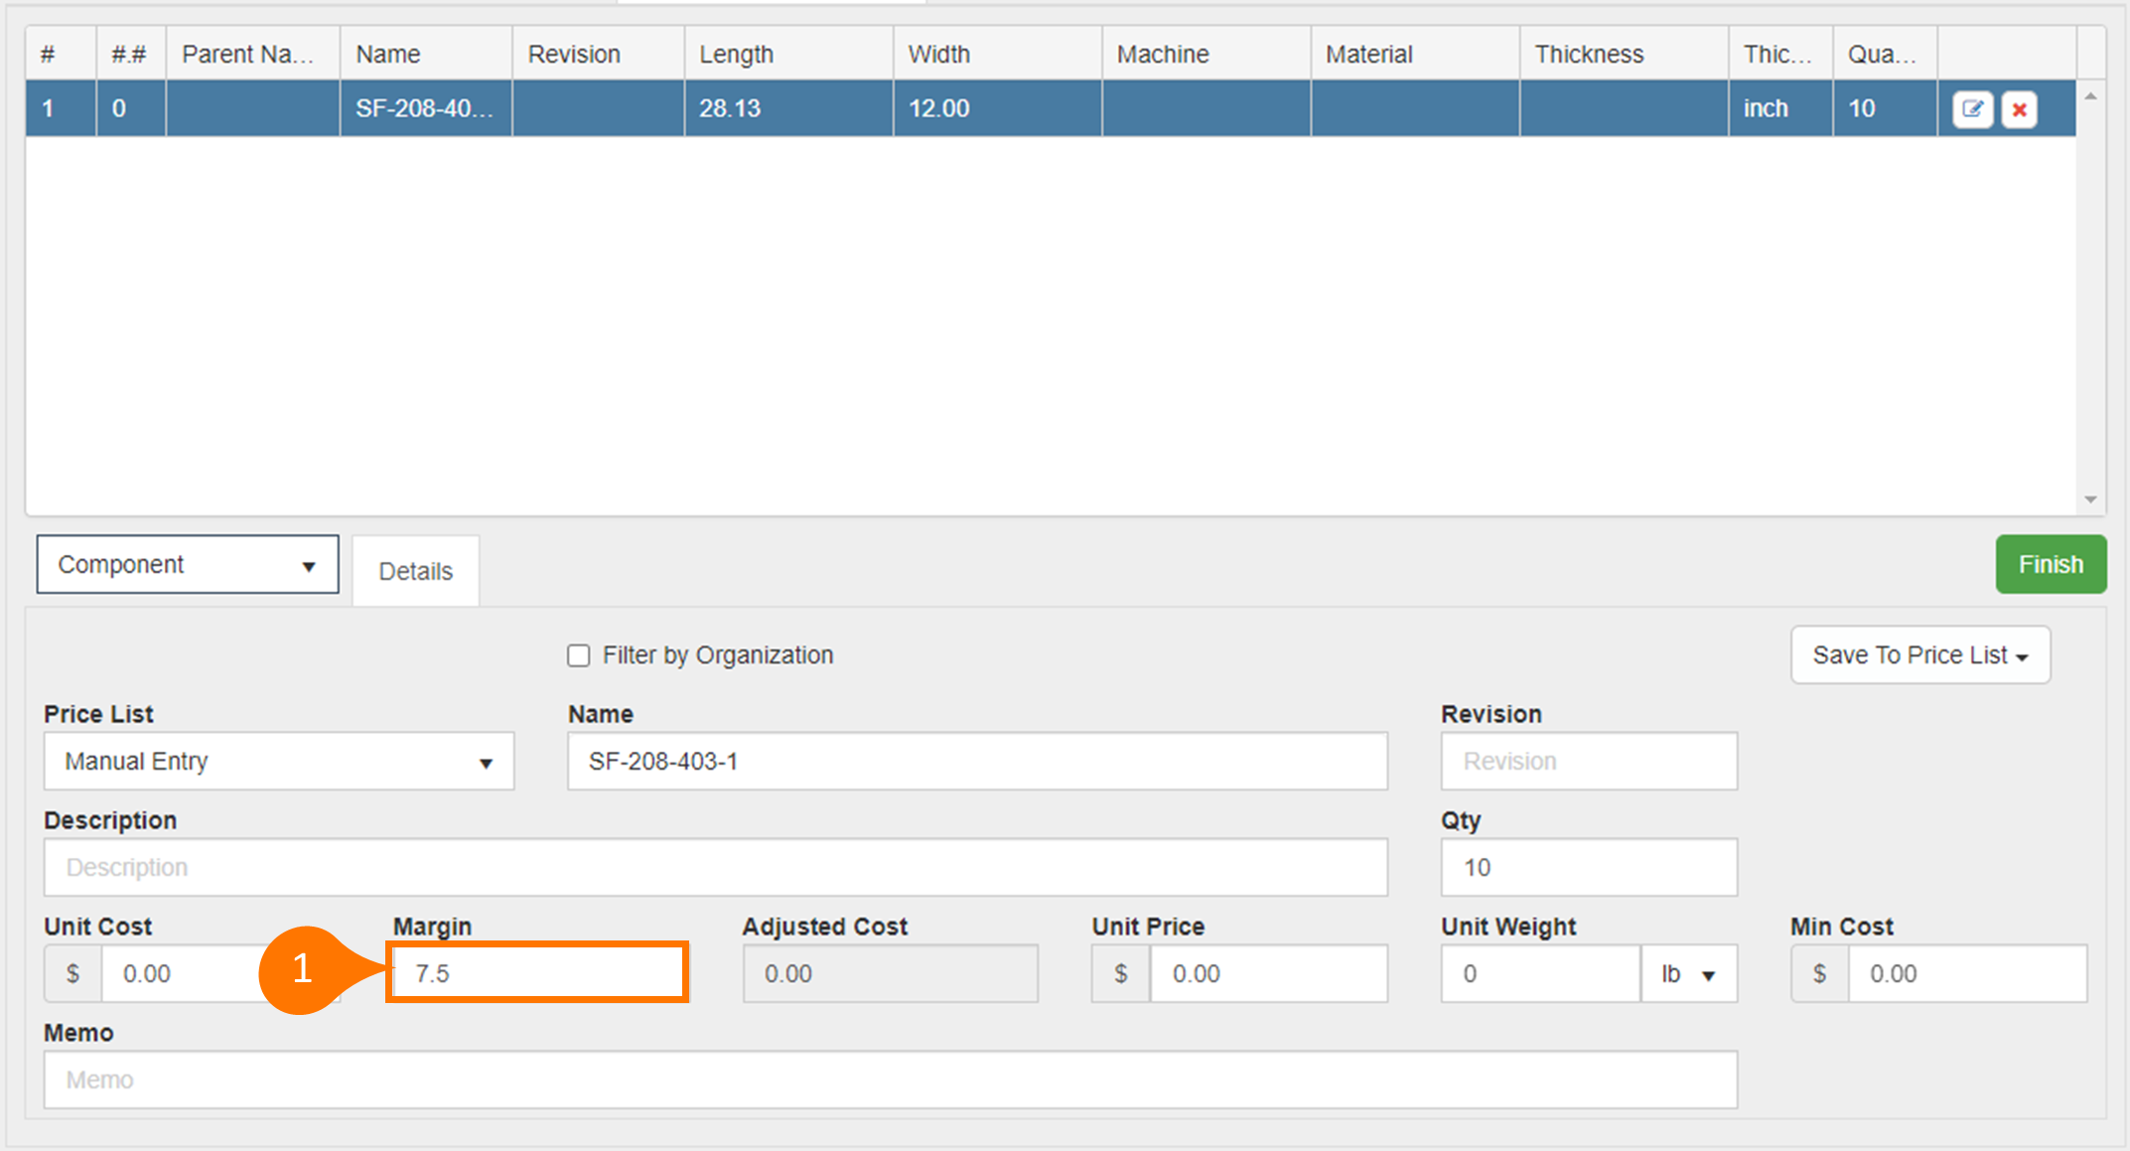The image size is (2130, 1151).
Task: Click the Name field containing SF-208-403-1
Action: point(977,762)
